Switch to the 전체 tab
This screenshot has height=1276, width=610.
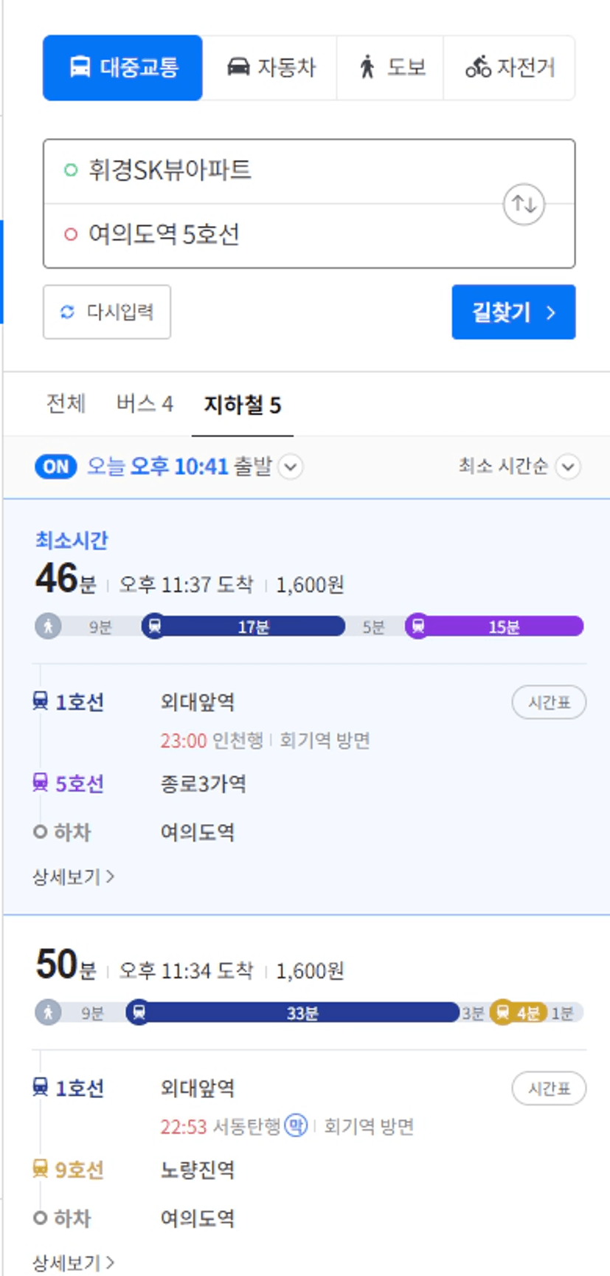pyautogui.click(x=66, y=404)
